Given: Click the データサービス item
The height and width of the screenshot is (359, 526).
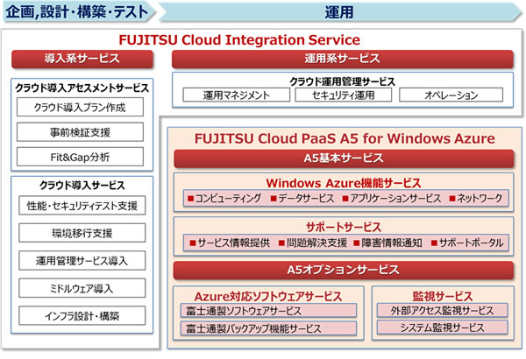Looking at the screenshot, I should pyautogui.click(x=302, y=198).
